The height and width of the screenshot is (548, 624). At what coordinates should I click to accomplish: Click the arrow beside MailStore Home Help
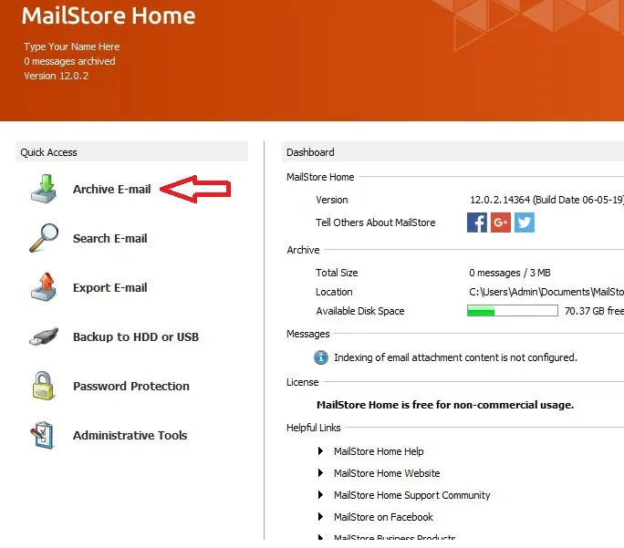point(320,451)
